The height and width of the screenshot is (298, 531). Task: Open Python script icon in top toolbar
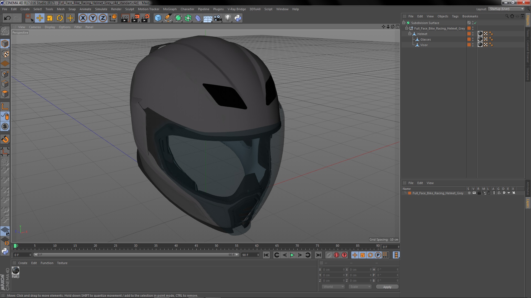(238, 18)
